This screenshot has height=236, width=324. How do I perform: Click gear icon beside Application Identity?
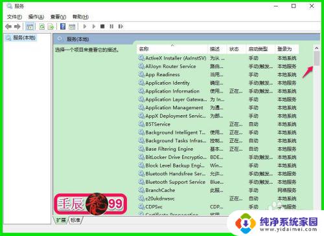point(141,83)
